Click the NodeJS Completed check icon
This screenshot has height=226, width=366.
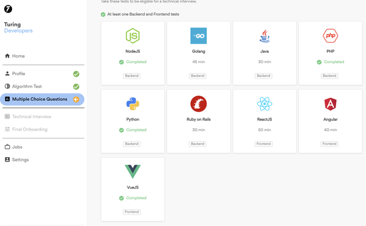coord(122,62)
